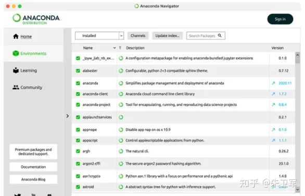Click the type circle icon for anaconda-project
This screenshot has height=196, width=305.
[x=121, y=105]
